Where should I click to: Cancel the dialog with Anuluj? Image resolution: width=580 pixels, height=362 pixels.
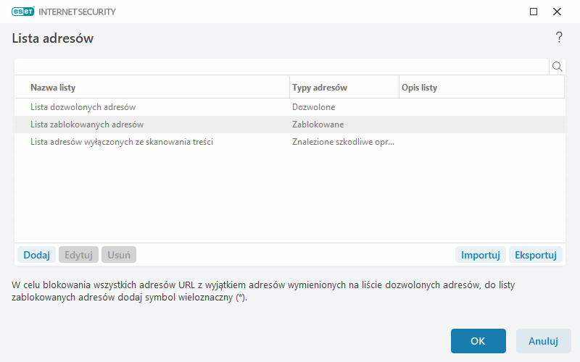pyautogui.click(x=543, y=341)
